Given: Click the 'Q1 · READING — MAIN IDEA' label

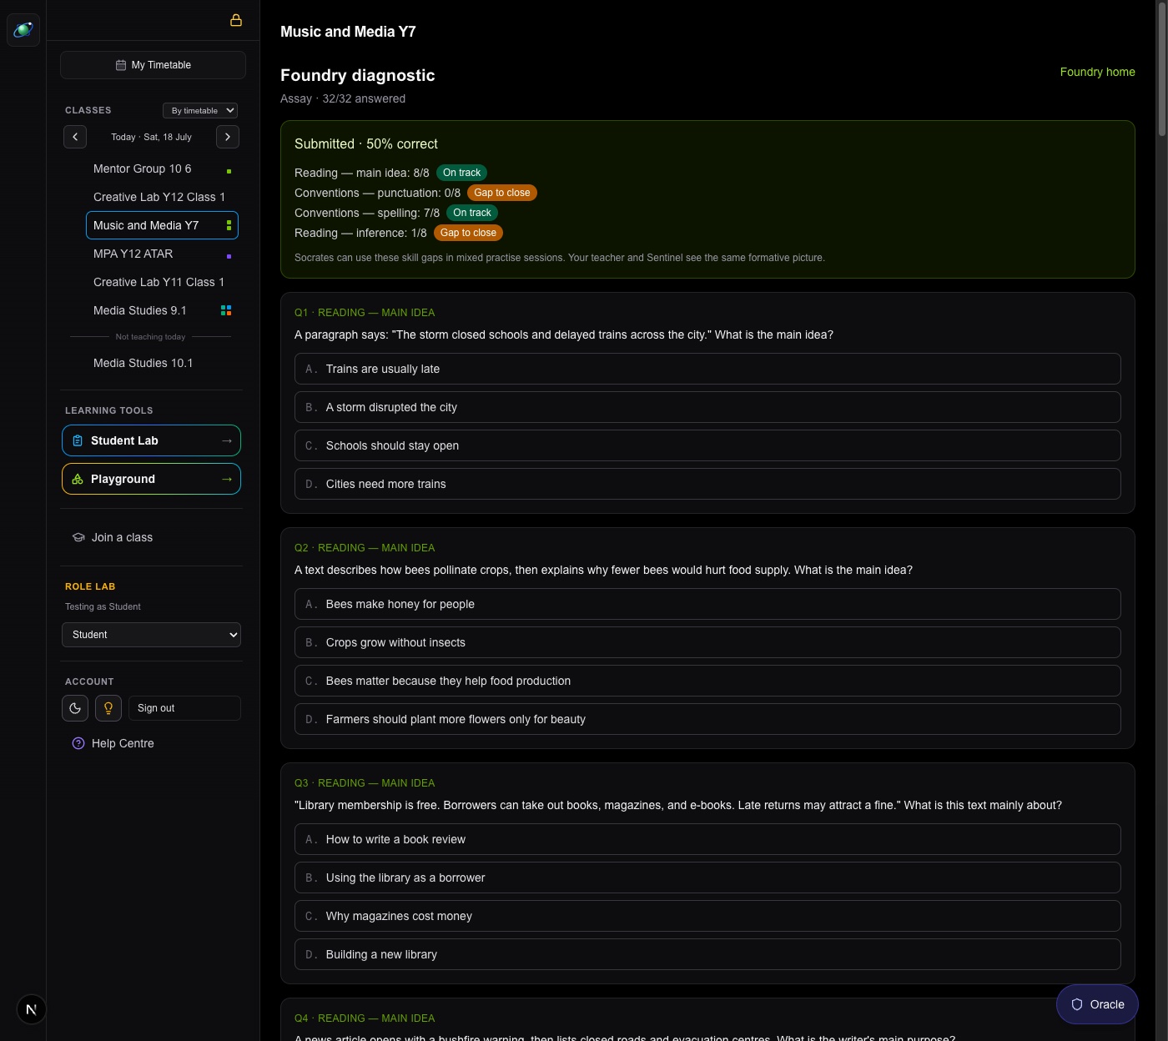Looking at the screenshot, I should pos(365,313).
